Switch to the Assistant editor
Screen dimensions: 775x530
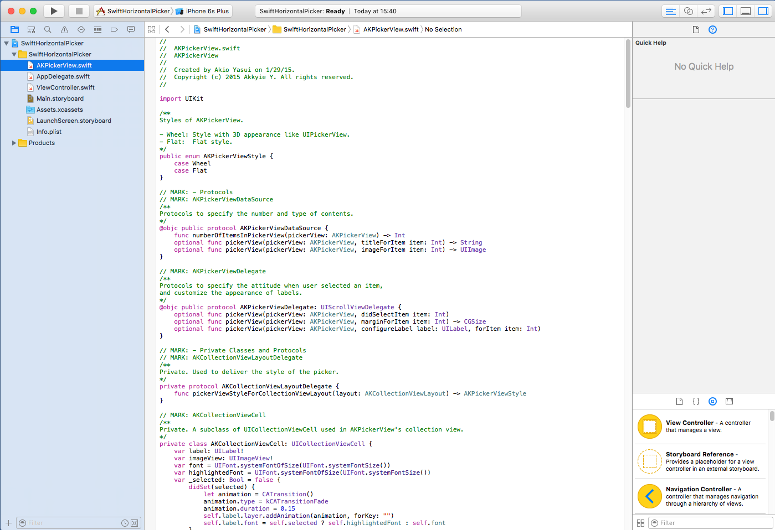point(688,11)
